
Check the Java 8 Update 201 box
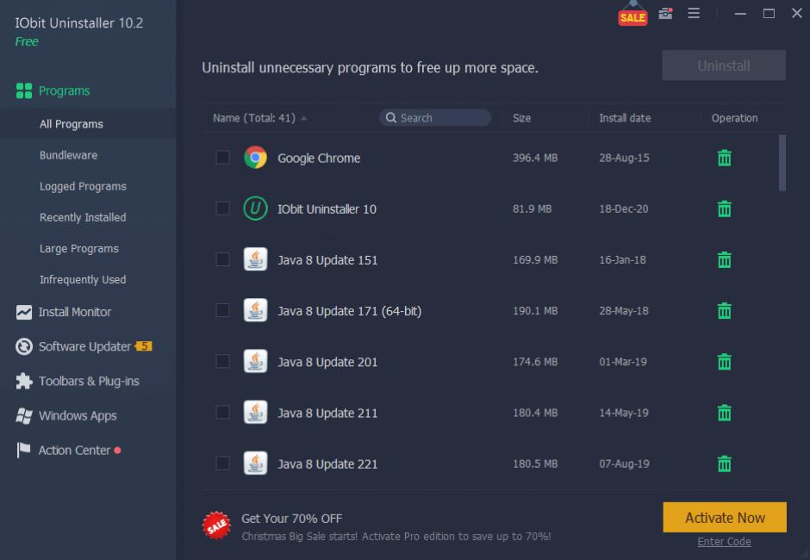pos(222,361)
